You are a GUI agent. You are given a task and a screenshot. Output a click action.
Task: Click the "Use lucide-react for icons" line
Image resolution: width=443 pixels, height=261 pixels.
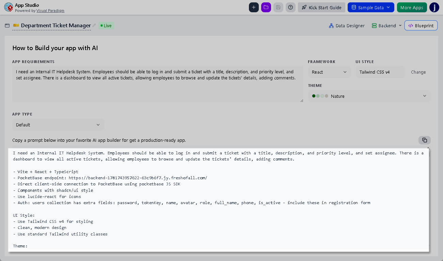click(x=47, y=197)
